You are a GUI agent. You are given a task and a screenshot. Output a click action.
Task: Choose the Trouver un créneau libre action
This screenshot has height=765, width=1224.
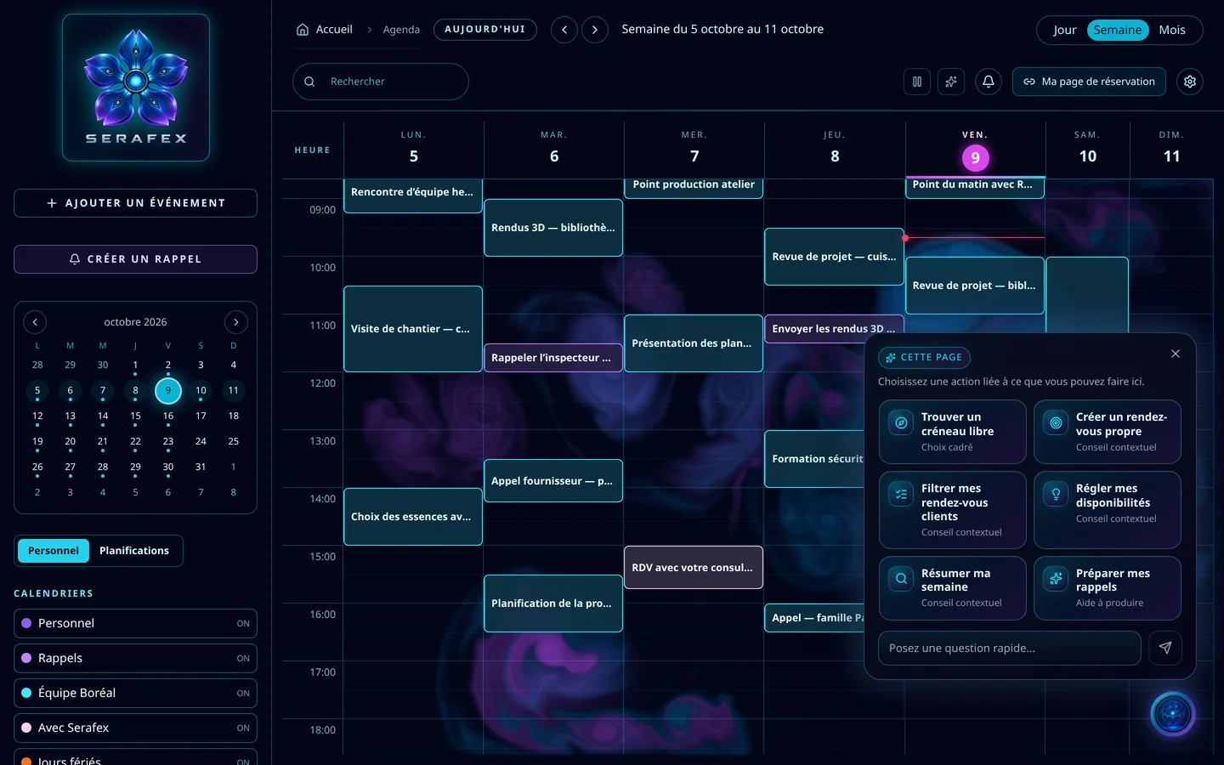[953, 432]
